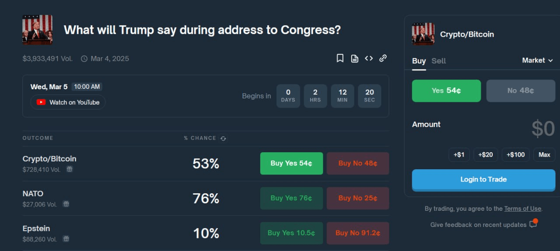Click Buy Yes 76¢ for NATO
560x251 pixels.
[291, 198]
